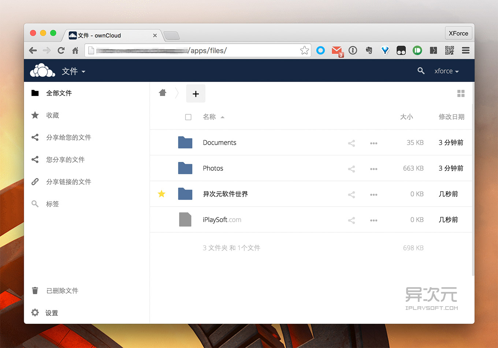Check the select-all checkbox above the file list
Screen dimensions: 498x348
[188, 117]
